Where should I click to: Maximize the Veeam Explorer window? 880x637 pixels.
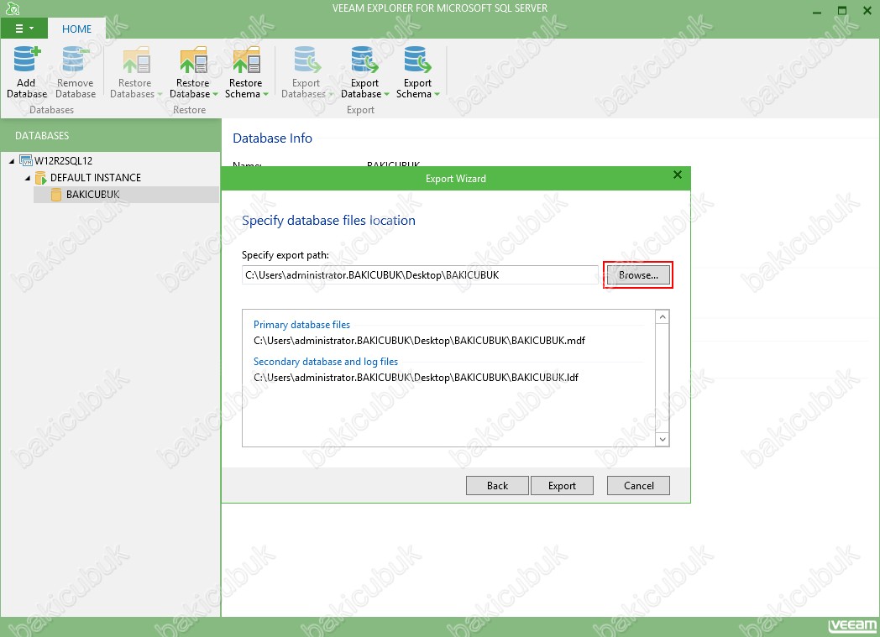tap(842, 11)
